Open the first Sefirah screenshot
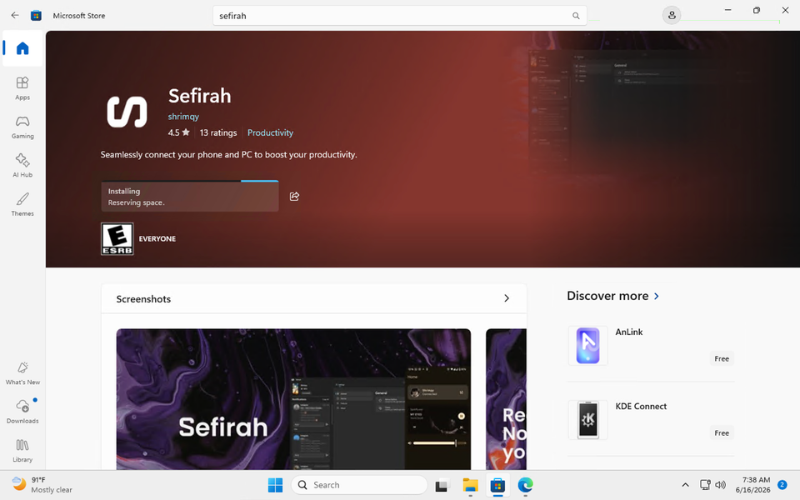This screenshot has height=500, width=800. tap(293, 399)
